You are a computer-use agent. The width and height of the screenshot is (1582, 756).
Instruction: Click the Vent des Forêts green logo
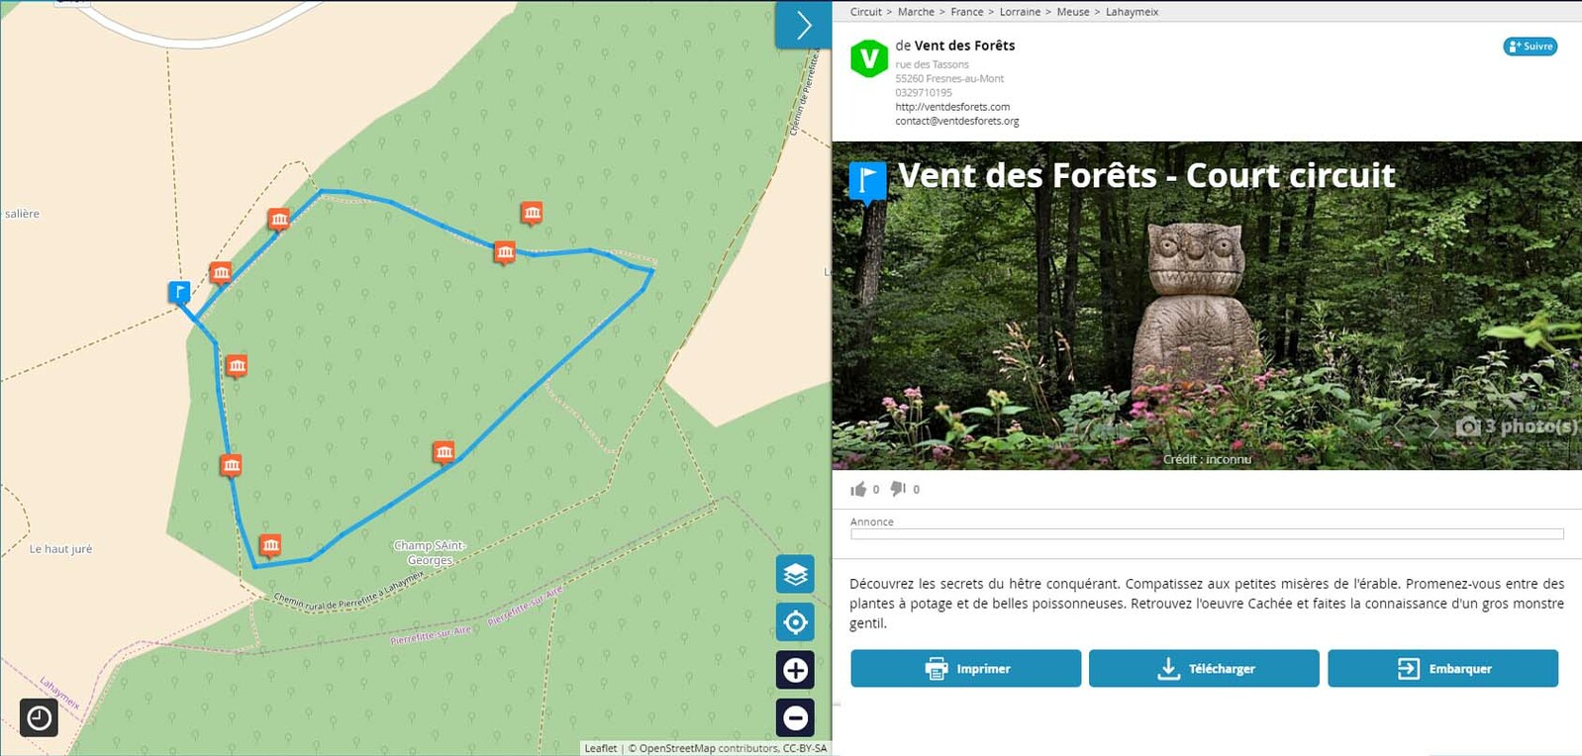(x=869, y=58)
